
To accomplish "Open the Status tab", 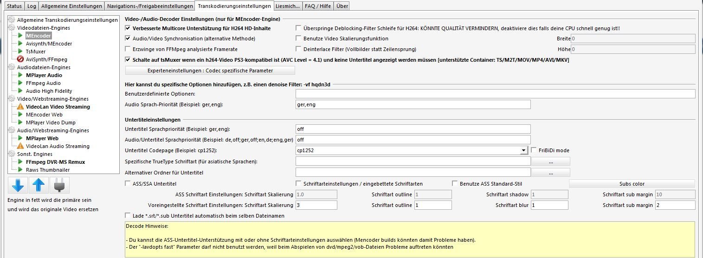I will (14, 6).
